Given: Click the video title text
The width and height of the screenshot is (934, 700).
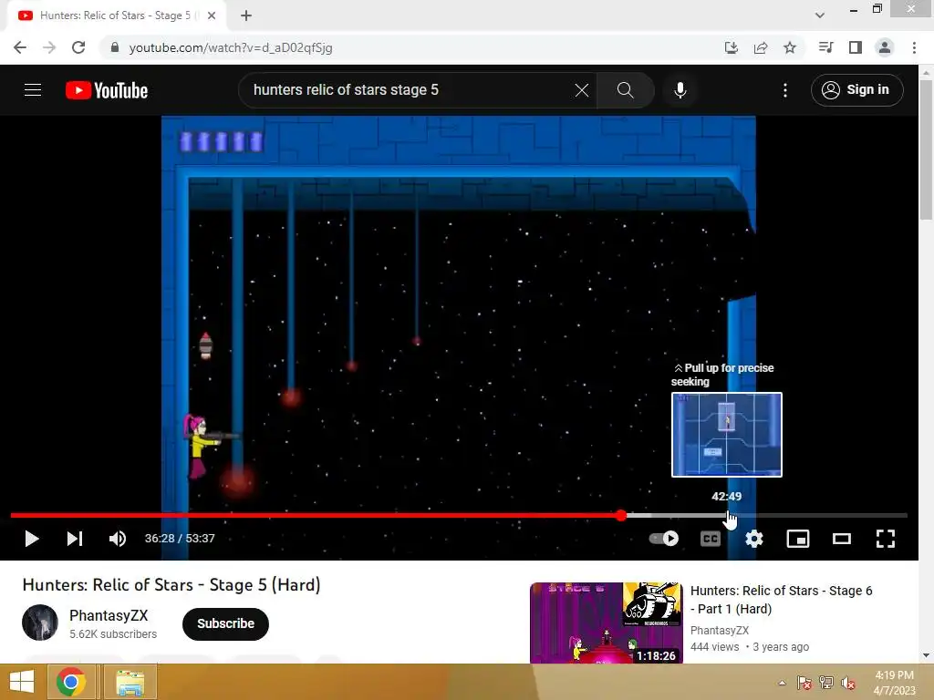Looking at the screenshot, I should [x=171, y=585].
